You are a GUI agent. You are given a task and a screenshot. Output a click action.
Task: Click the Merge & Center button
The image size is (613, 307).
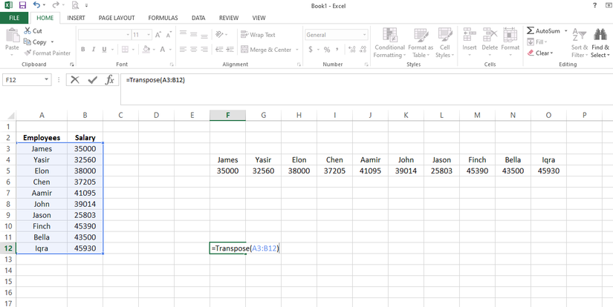pos(266,50)
